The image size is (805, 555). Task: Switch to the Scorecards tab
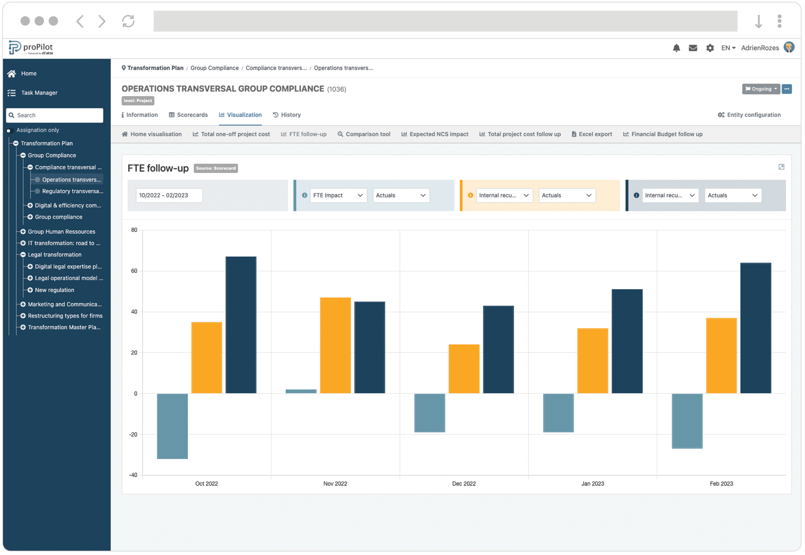(188, 115)
